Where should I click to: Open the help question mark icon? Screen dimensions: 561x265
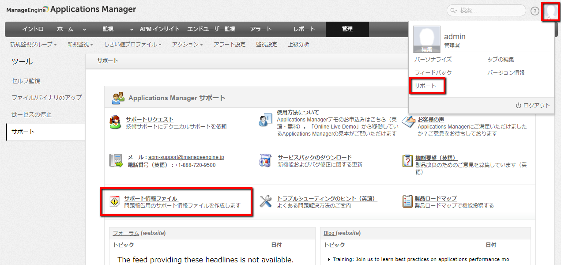click(x=535, y=11)
